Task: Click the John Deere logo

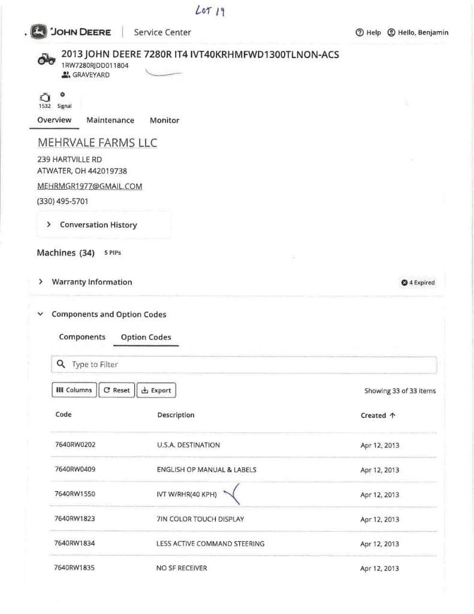Action: click(x=40, y=32)
